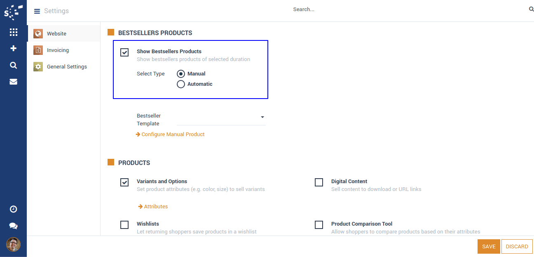Click the hamburger menu icon beside Settings
This screenshot has height=257, width=534.
[x=37, y=11]
